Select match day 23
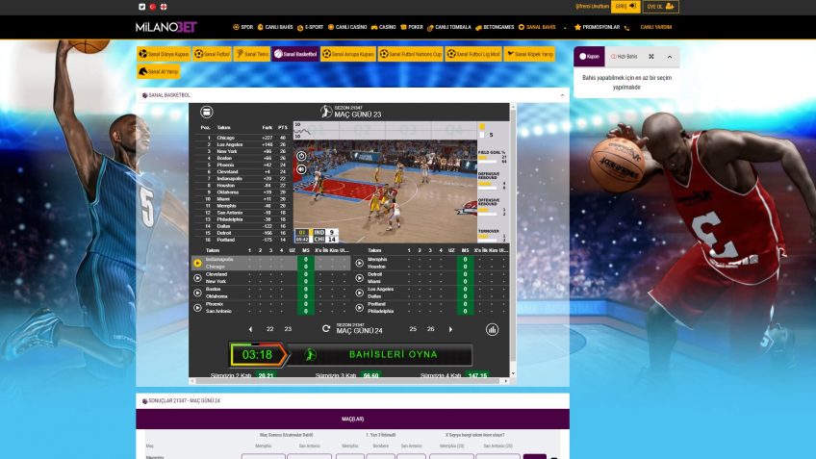This screenshot has width=816, height=459. [288, 329]
